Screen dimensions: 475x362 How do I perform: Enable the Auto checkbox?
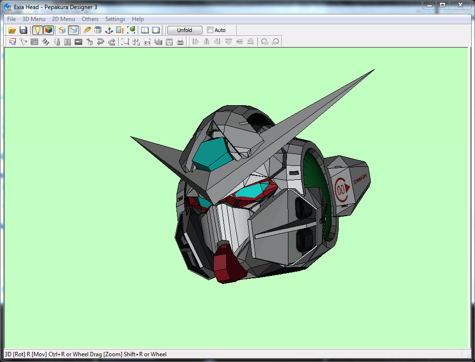tap(210, 30)
